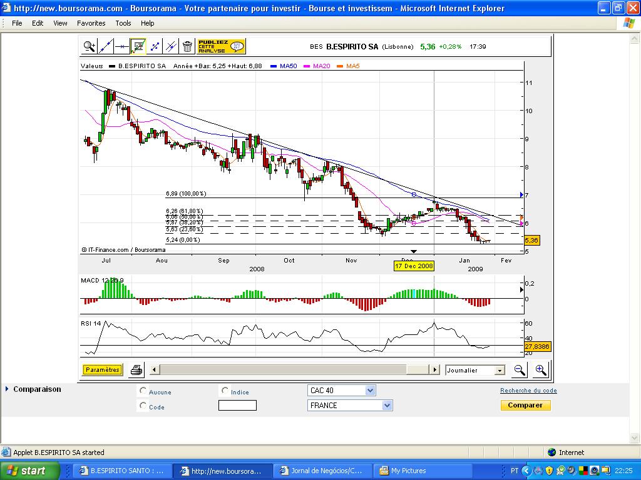
Task: Click the scrollbar left arrow under chart
Action: pos(154,370)
